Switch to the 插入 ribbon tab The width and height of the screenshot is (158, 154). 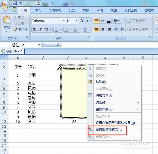[x=38, y=10]
